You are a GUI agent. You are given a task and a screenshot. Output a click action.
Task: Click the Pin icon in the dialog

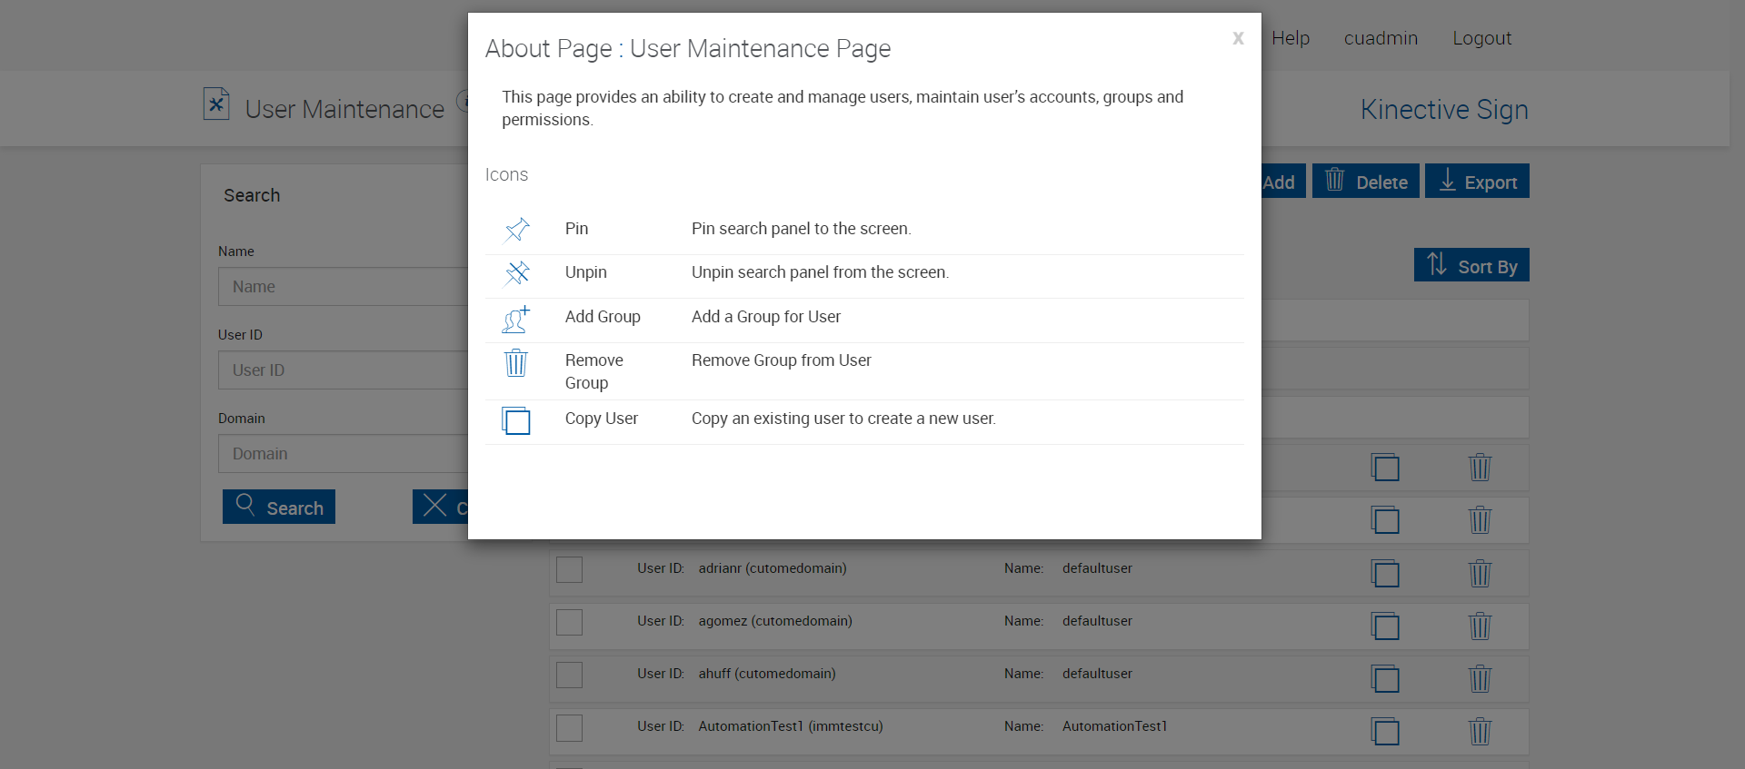pos(516,230)
